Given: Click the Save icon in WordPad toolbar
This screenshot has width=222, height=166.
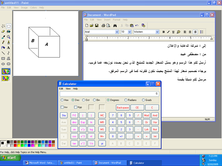Looking at the screenshot, I should point(97,25).
